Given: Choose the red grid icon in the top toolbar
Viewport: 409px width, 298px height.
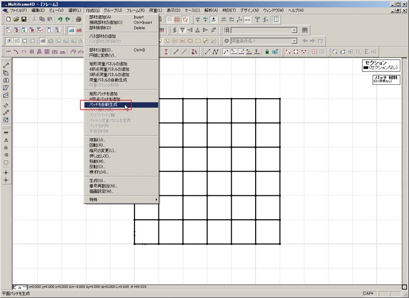Looking at the screenshot, I should (177, 19).
